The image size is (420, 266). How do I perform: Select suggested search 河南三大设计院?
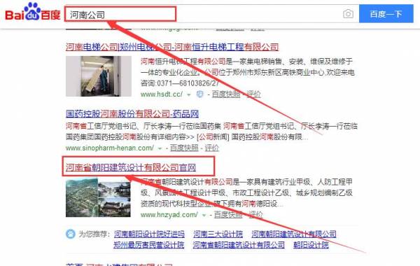point(218,234)
